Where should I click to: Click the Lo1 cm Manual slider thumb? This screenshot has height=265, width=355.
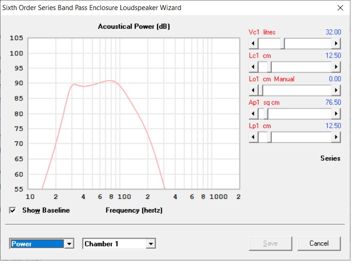pos(260,90)
